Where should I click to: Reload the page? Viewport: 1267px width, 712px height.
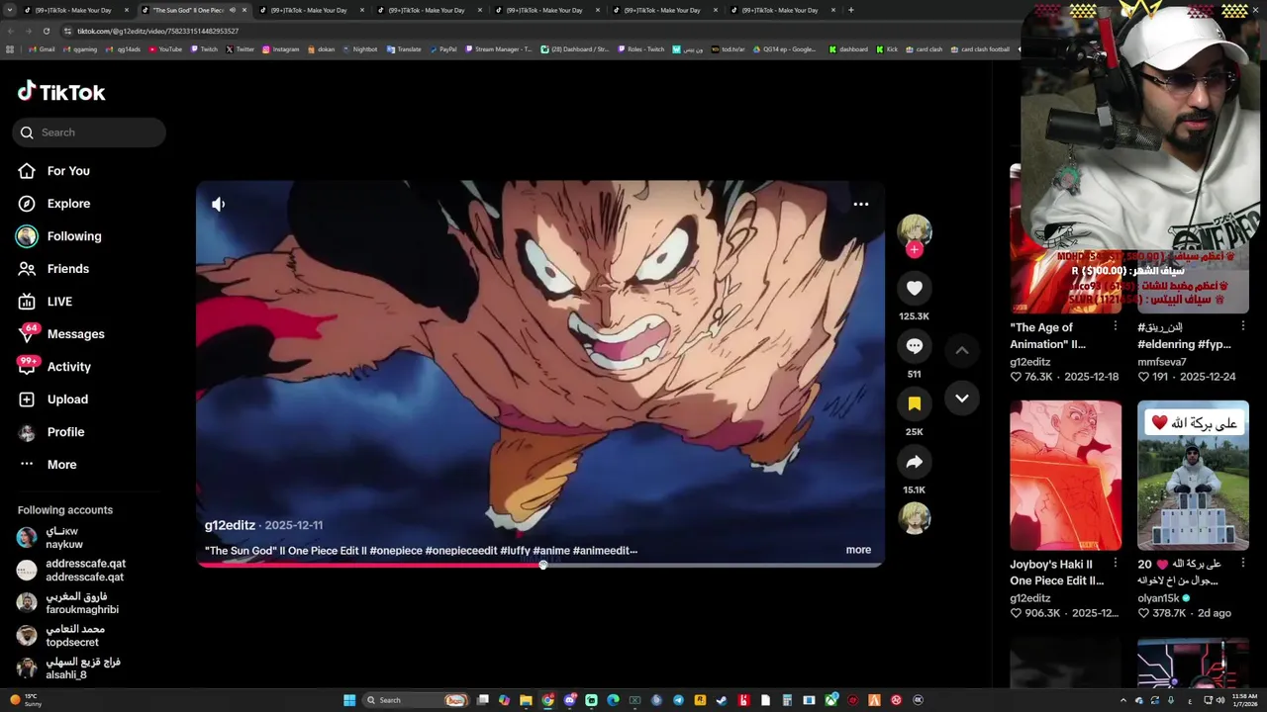46,31
